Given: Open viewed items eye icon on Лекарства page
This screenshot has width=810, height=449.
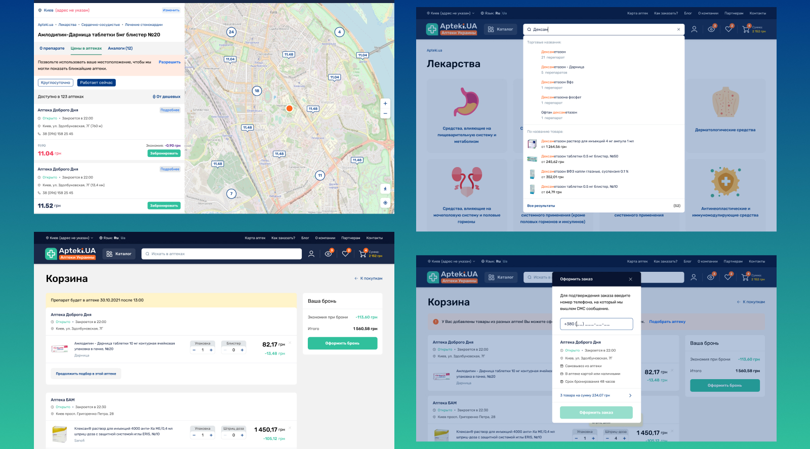Looking at the screenshot, I should point(711,29).
